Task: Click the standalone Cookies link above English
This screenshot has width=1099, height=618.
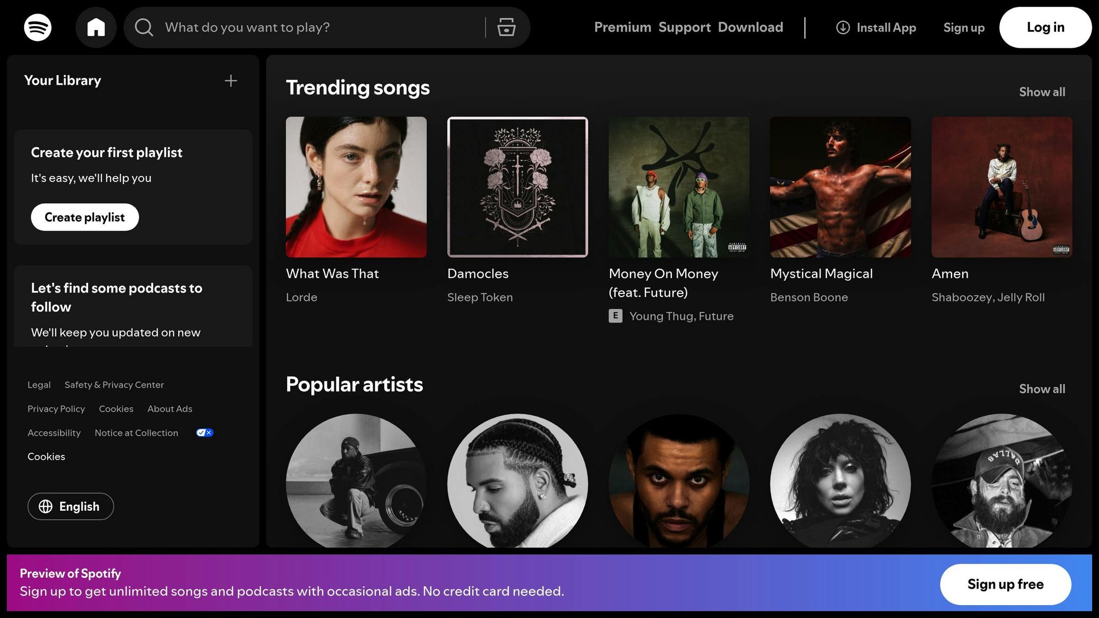Action: click(x=46, y=457)
